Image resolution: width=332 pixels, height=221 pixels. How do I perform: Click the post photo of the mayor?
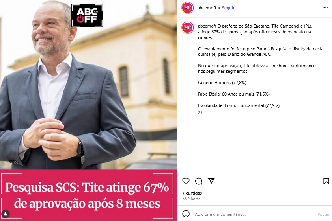point(88,85)
